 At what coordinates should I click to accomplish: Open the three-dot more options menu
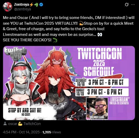pyautogui.click(x=133, y=4)
